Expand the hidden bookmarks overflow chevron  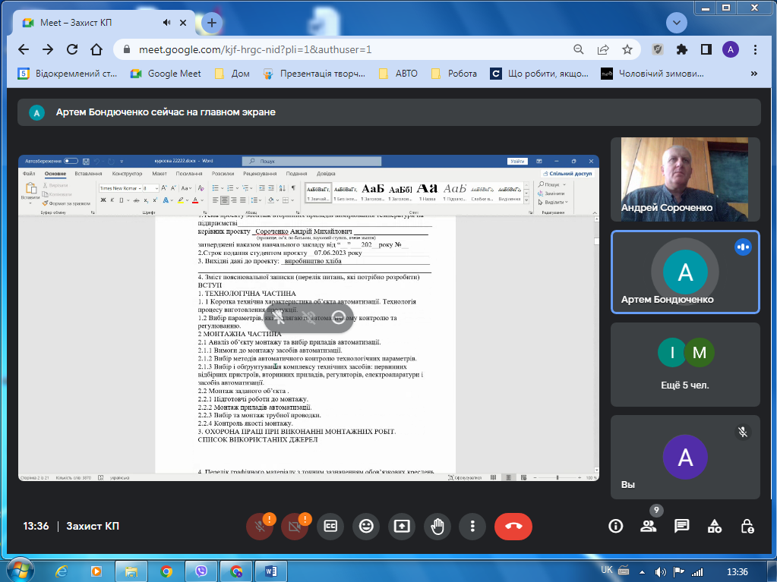(x=753, y=74)
